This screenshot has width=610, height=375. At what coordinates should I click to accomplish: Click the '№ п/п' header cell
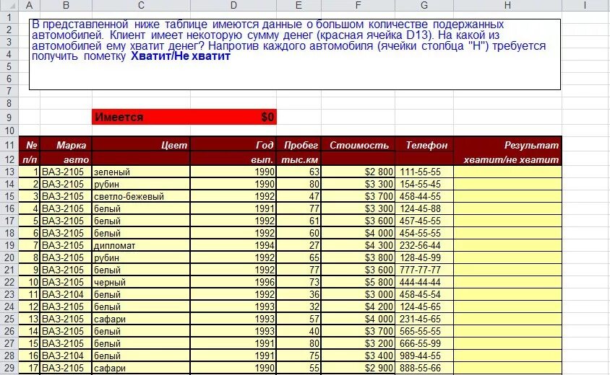coord(29,151)
